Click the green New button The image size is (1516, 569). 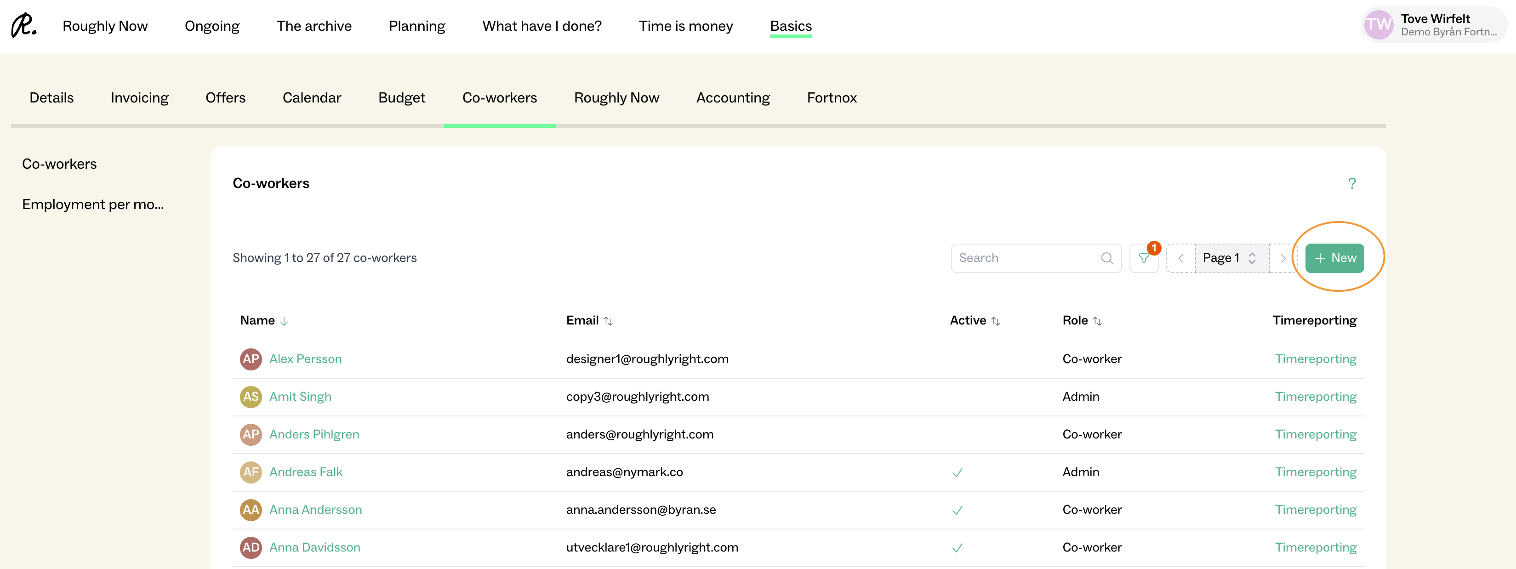[1334, 258]
